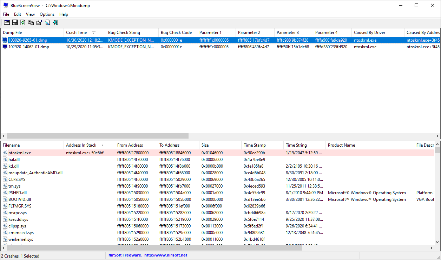Refresh the crash list with the toolbar icon
This screenshot has width=441, height=260.
coord(23,22)
